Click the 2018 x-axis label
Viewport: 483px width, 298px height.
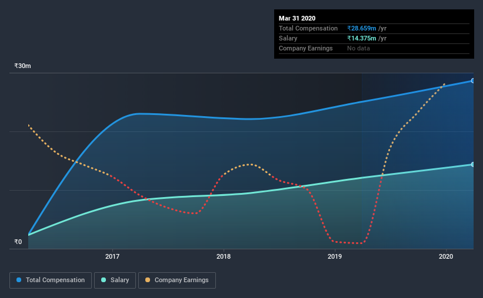coord(224,256)
